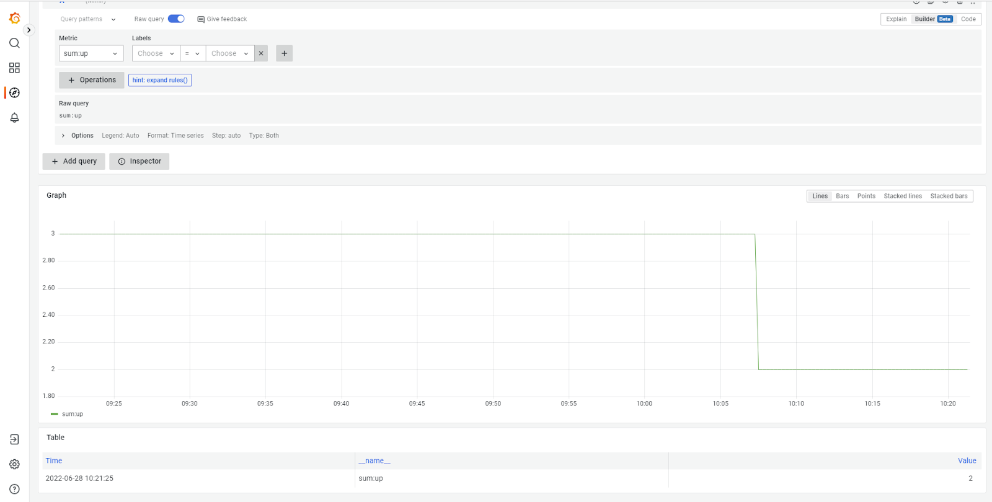This screenshot has height=502, width=992.
Task: Open the query Inspector
Action: coord(139,161)
